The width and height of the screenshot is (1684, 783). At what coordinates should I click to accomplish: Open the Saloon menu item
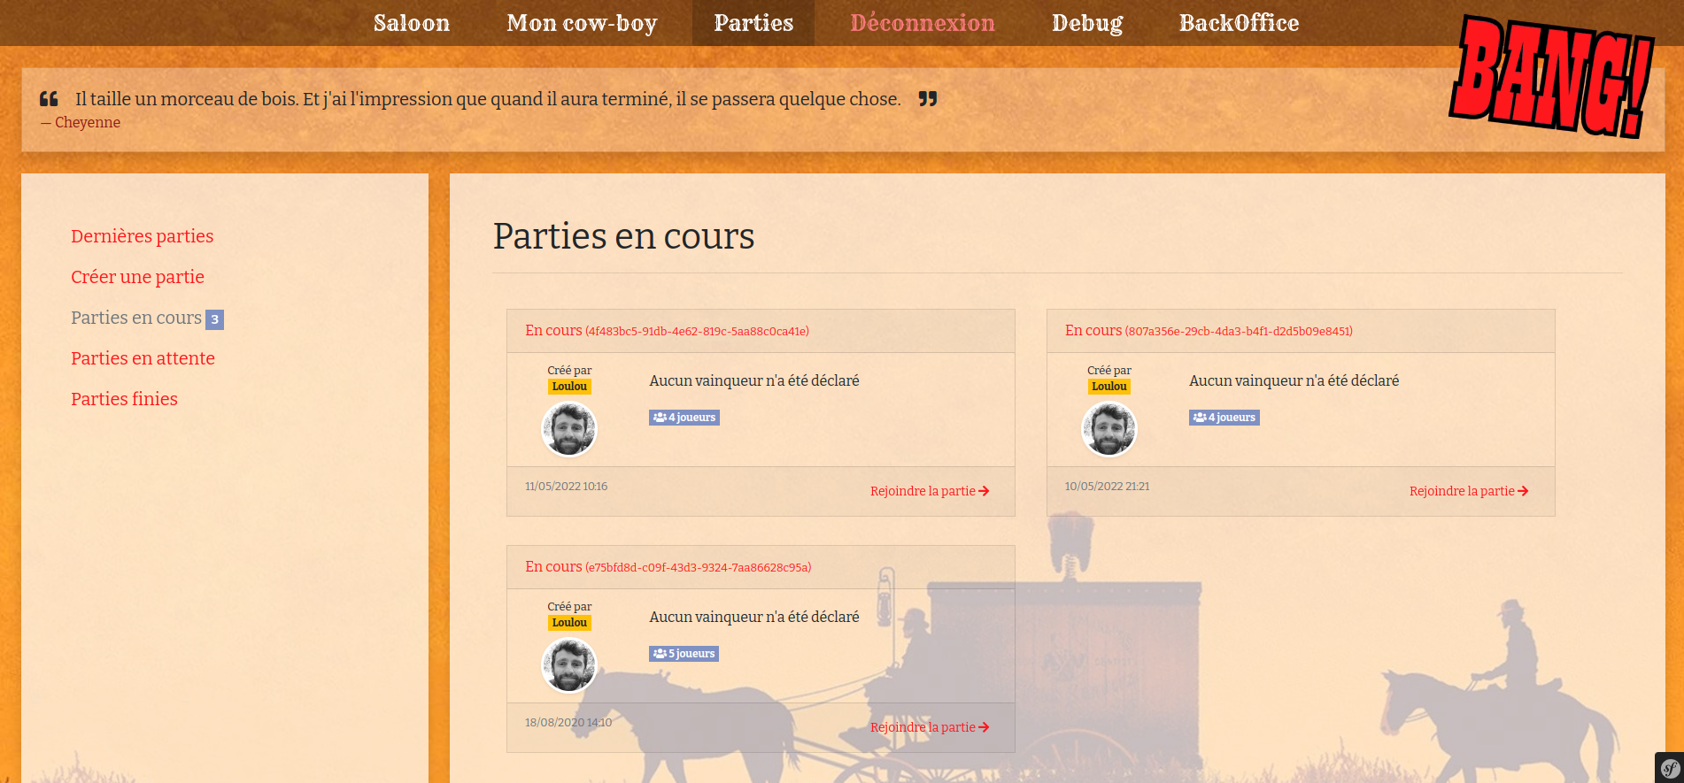point(412,23)
